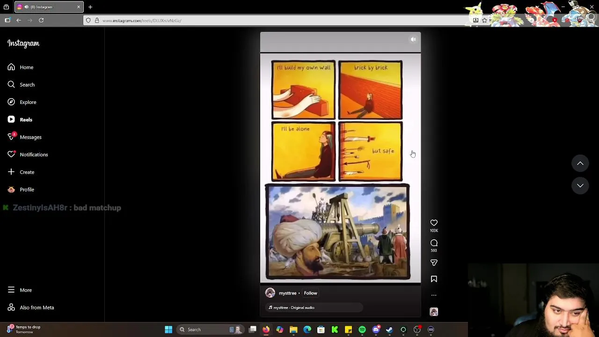Click the Windows taskbar Search box
Screen dimensions: 599x337
coord(211,330)
